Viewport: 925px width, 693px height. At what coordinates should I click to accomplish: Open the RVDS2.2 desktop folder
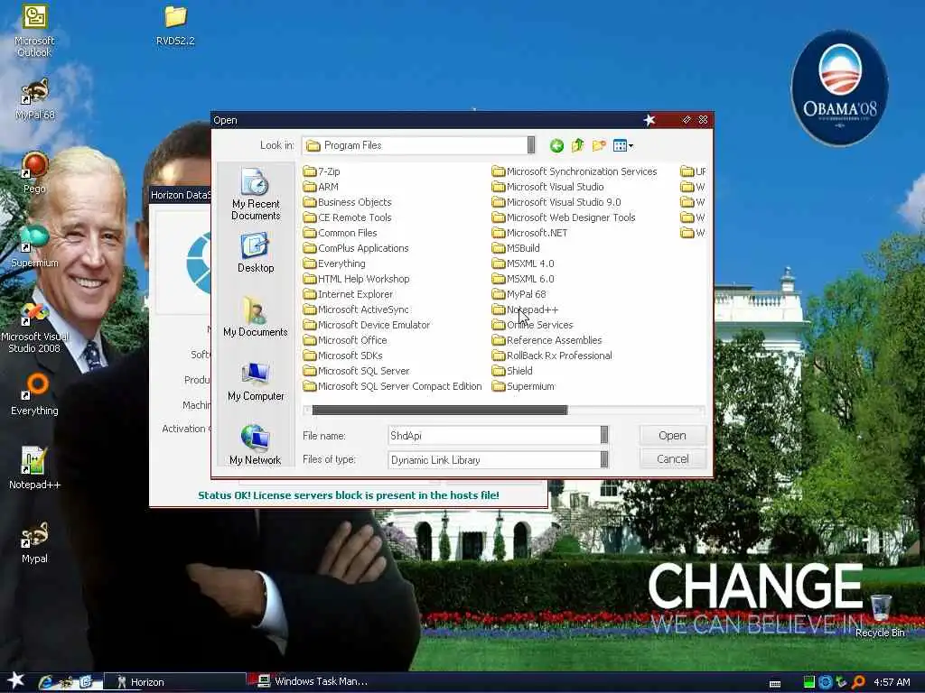tap(175, 25)
